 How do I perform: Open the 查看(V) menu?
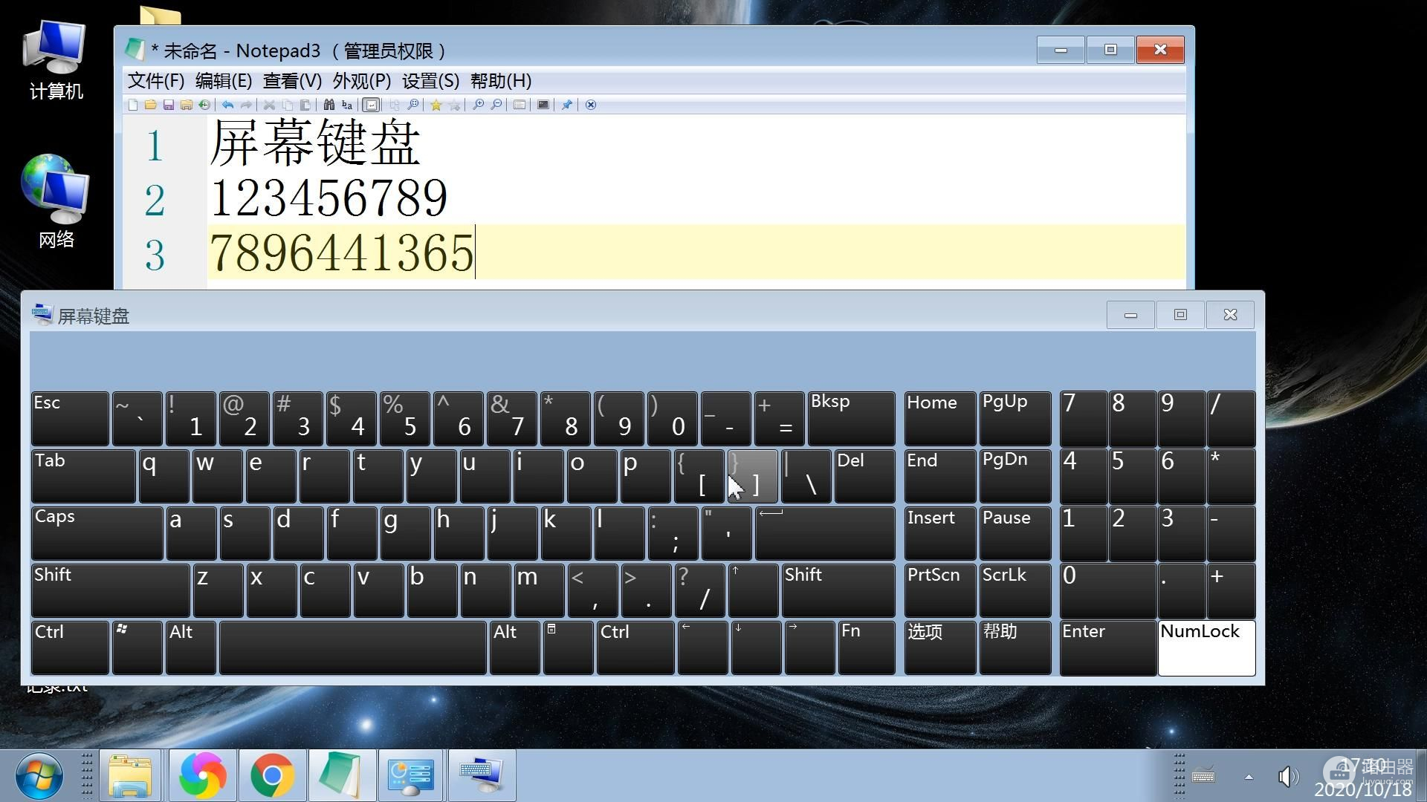(292, 81)
